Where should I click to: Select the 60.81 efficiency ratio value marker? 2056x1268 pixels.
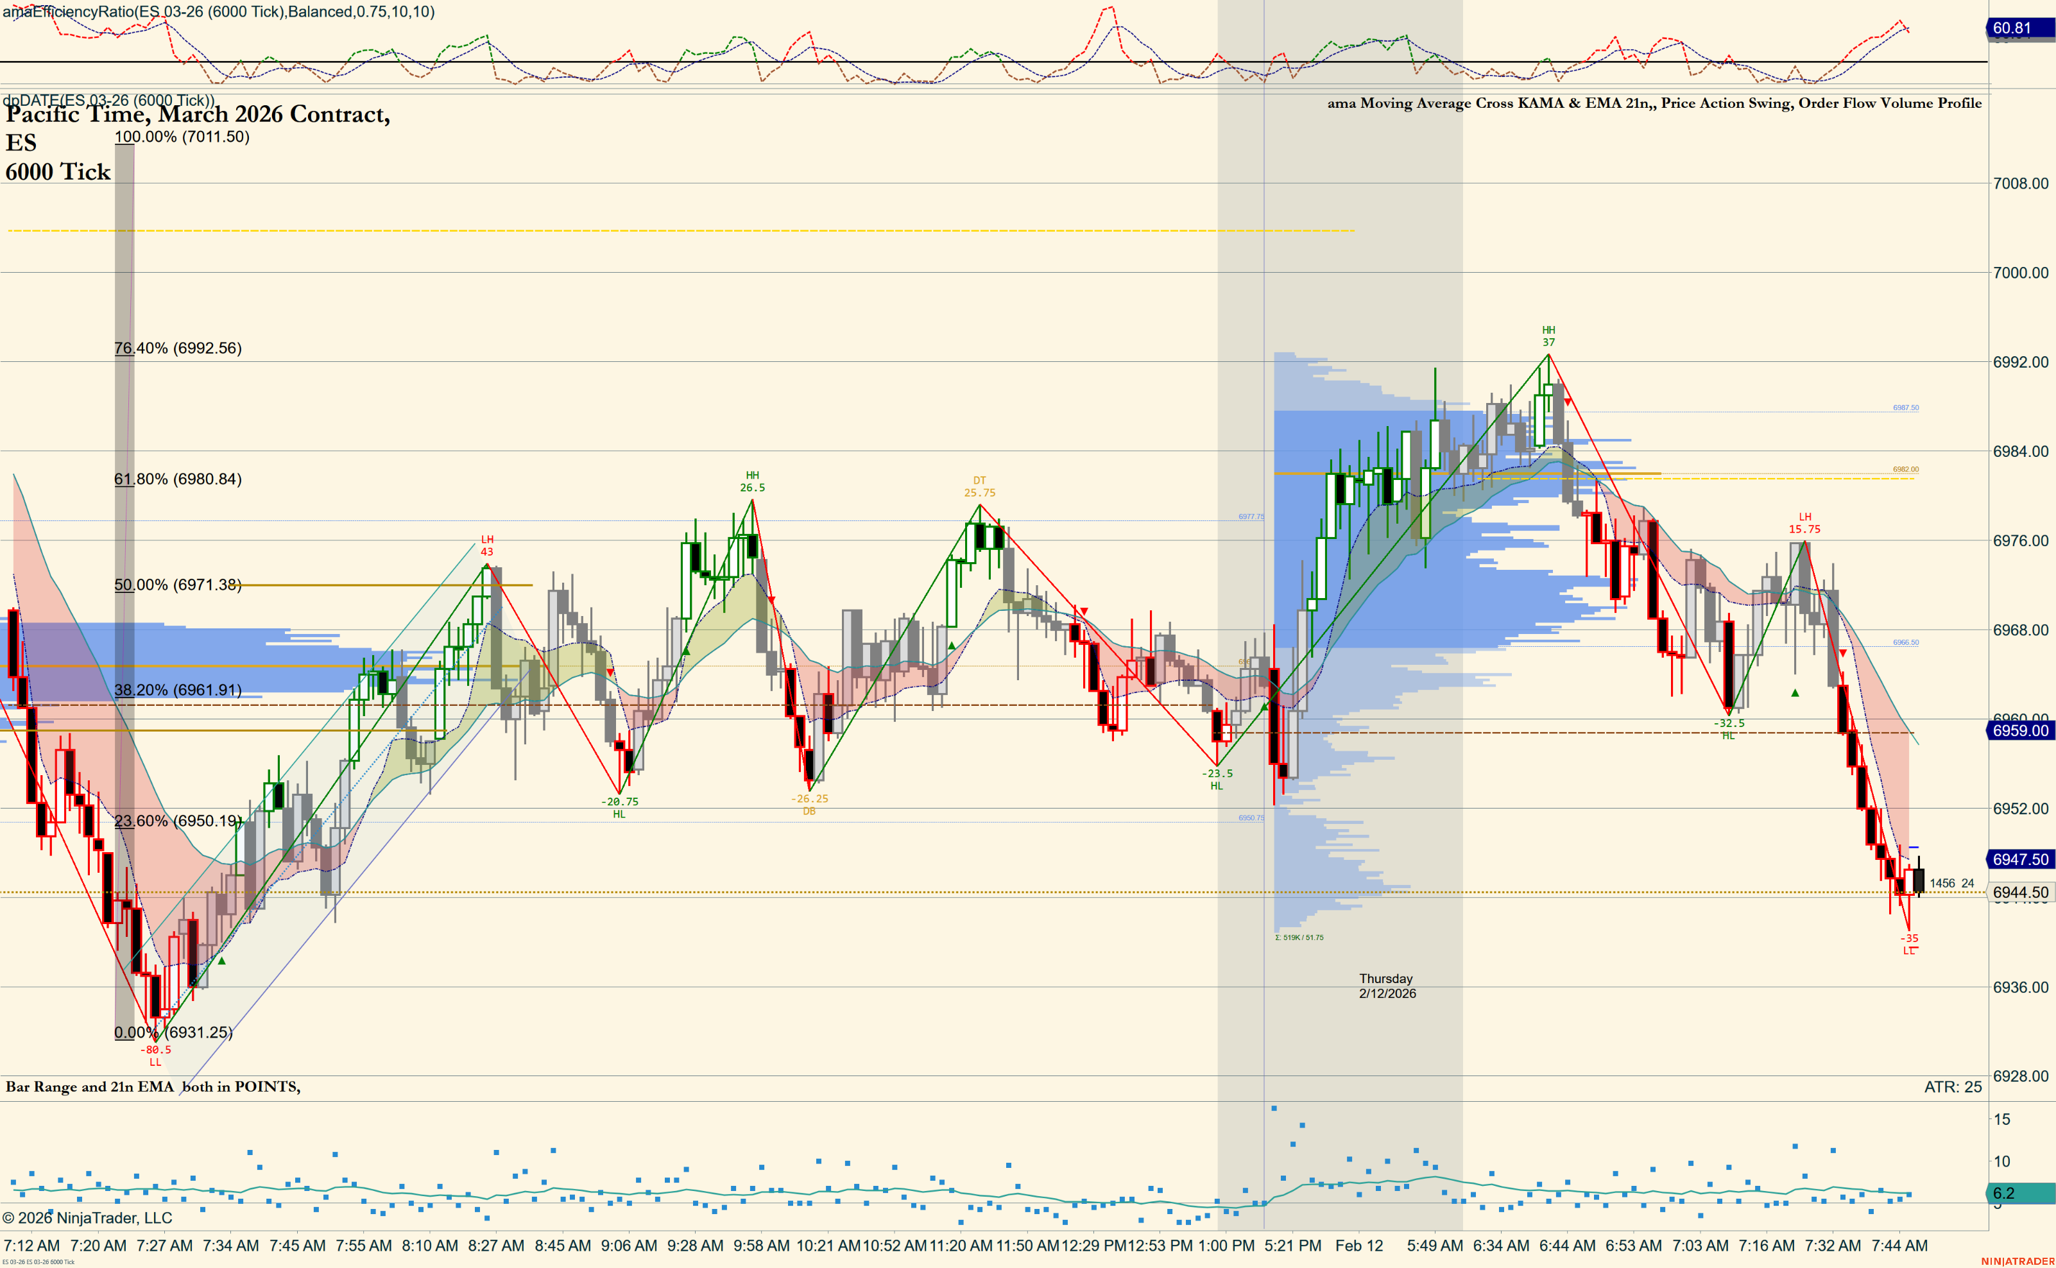tap(2020, 28)
